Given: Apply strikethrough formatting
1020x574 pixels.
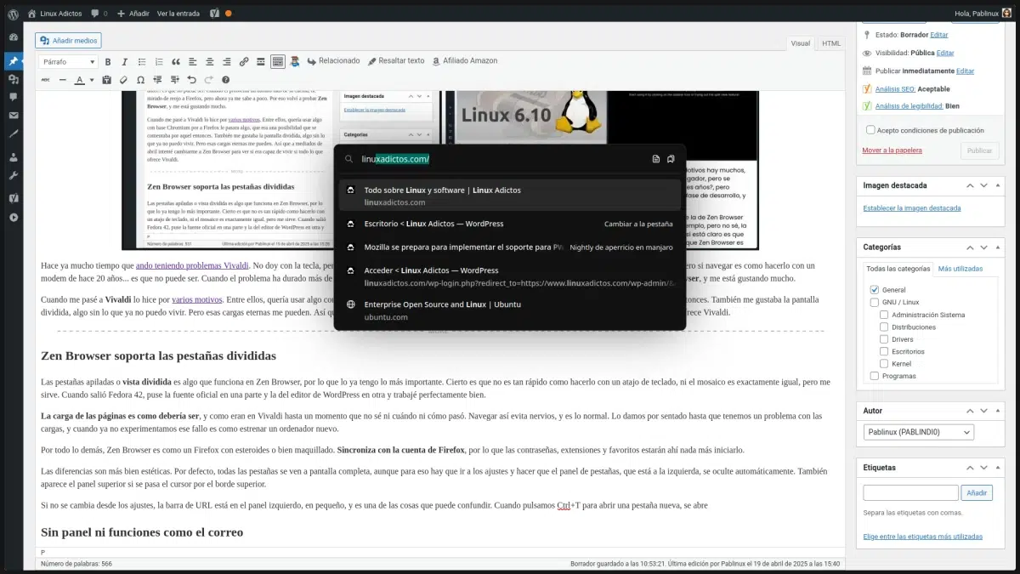Looking at the screenshot, I should 45,80.
